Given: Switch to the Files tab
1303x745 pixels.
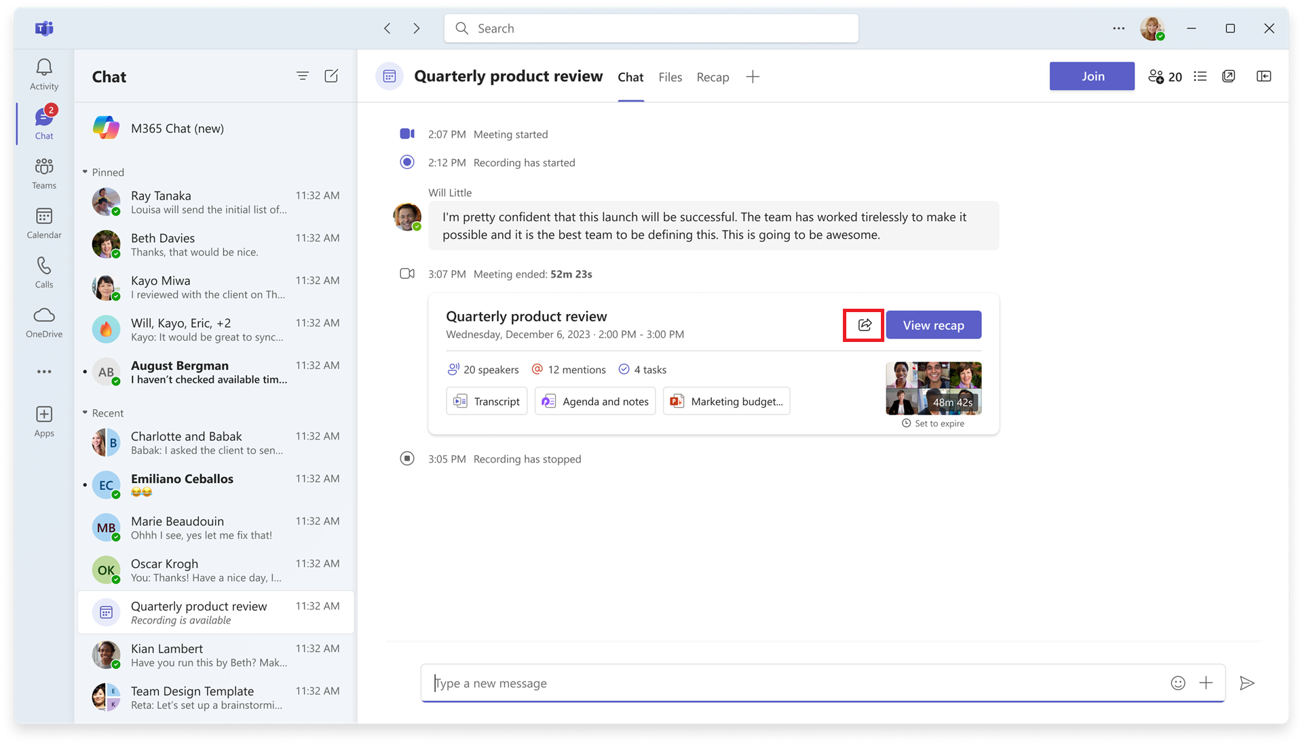Looking at the screenshot, I should coord(670,77).
